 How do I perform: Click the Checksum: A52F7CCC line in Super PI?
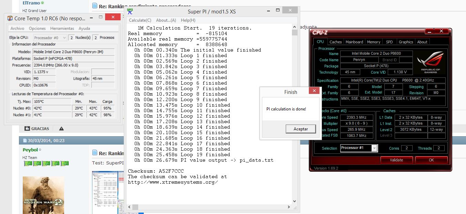(156, 171)
